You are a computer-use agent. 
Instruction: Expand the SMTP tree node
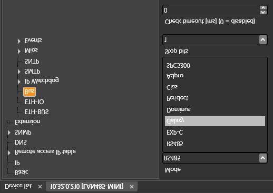pyautogui.click(x=19, y=72)
